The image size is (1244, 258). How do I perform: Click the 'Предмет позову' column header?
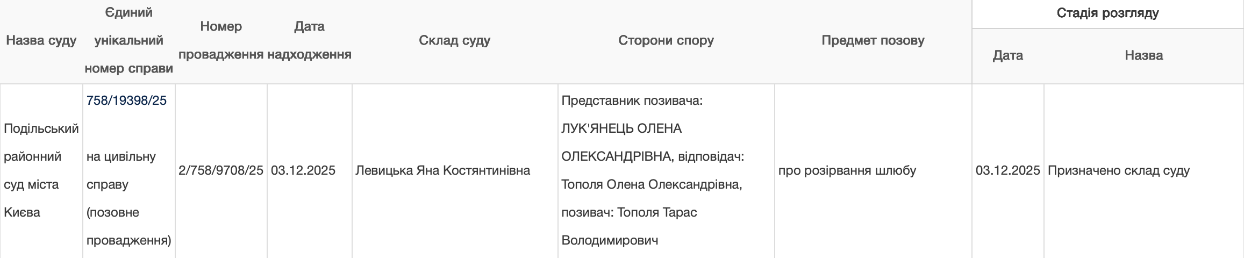coord(873,40)
